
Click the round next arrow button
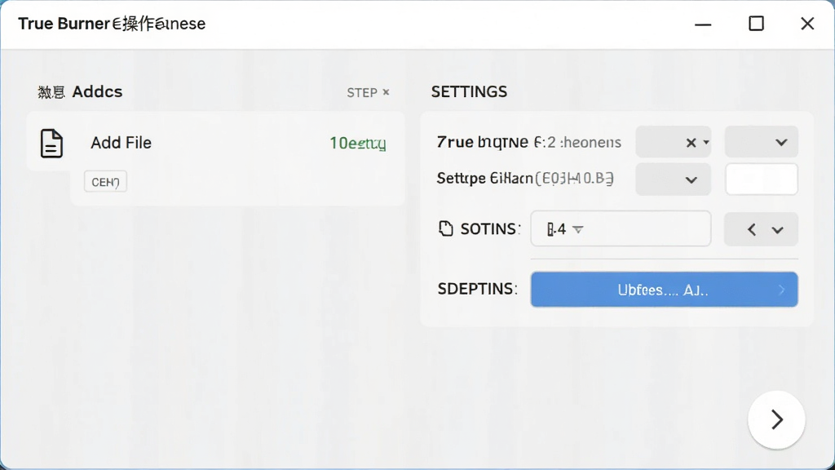[776, 420]
